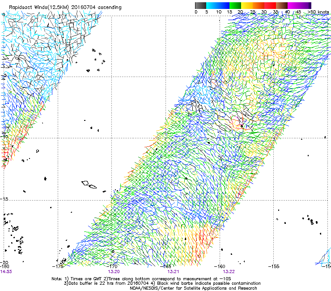Screen dimensions: 331x291
Task: Click the title 'Rapidsact Winds(12.5KM) 20160704 ascending'
Action: point(65,8)
